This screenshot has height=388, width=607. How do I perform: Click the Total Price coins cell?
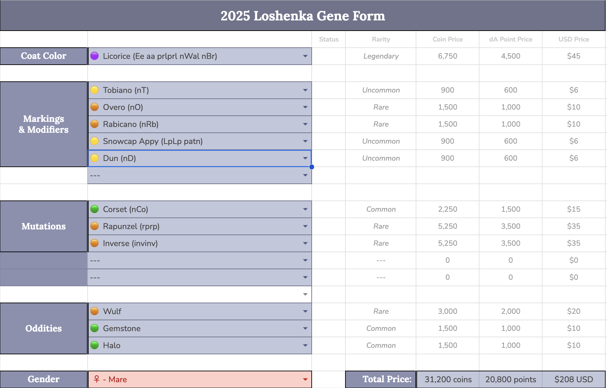tap(448, 379)
